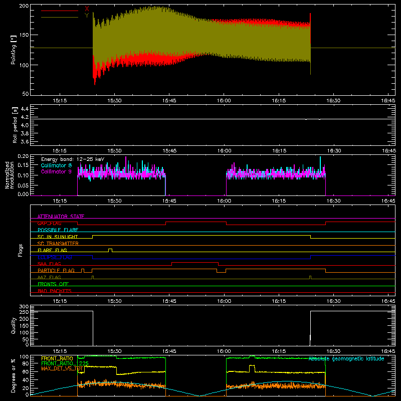
Task: Select the FRONTS_OFF flag label
Action: pos(53,284)
